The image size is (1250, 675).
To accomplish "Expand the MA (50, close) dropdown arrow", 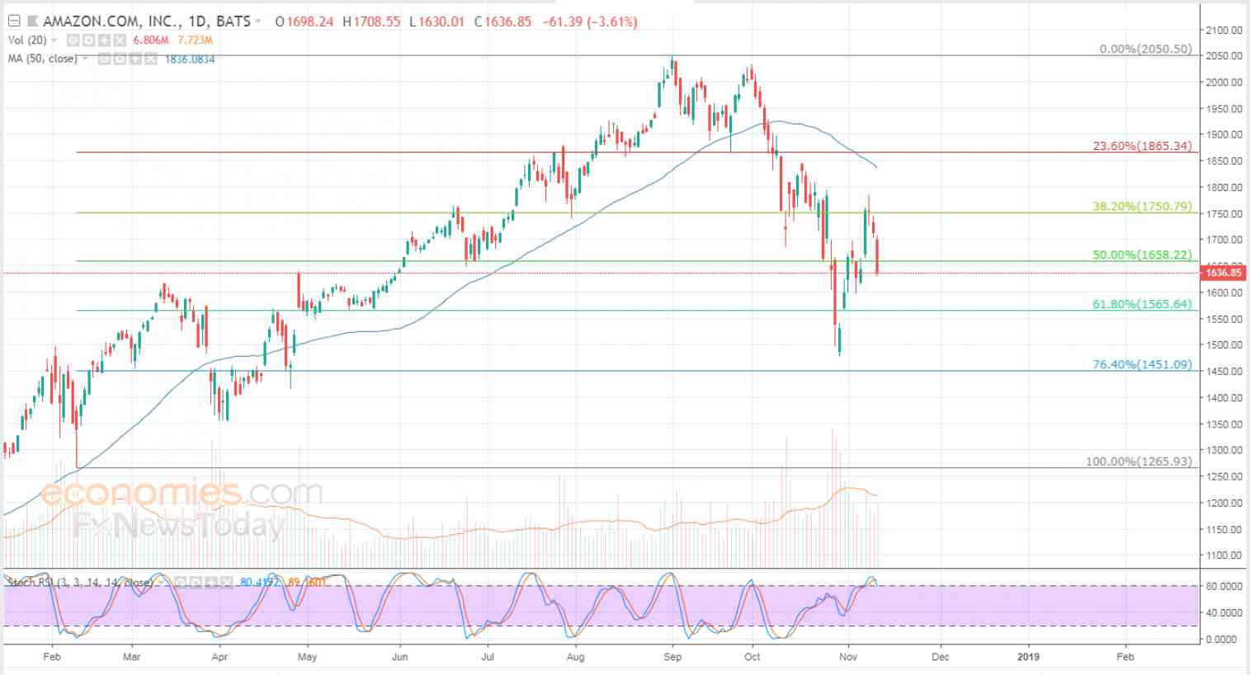I will 86,59.
